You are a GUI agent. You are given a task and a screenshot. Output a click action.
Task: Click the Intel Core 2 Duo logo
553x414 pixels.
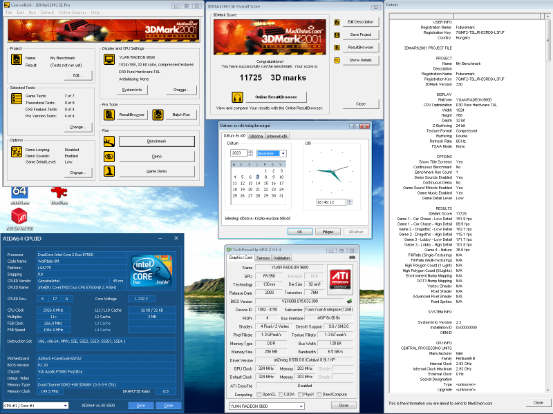[151, 270]
